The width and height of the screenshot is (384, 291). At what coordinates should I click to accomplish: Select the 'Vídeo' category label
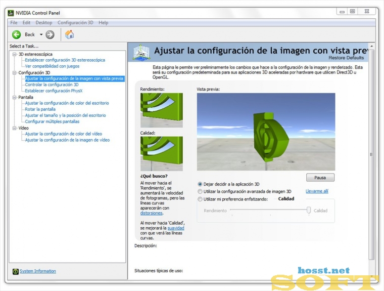(x=24, y=128)
